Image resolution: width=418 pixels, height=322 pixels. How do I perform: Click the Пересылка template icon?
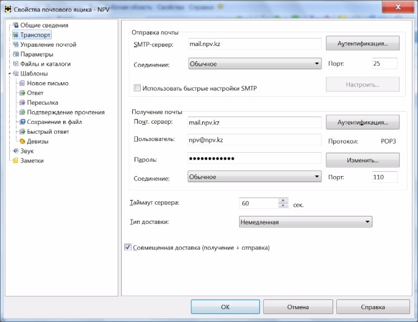(22, 102)
